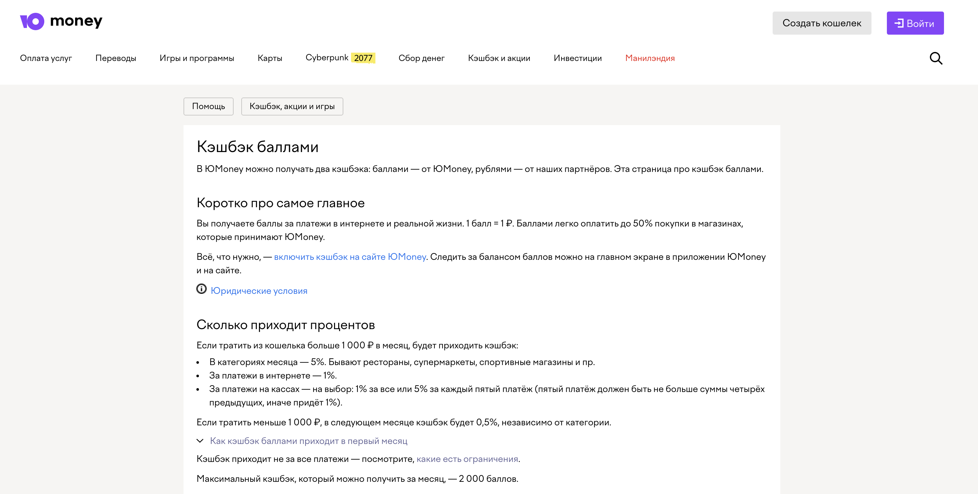Expand Как кэшбэк баллами приходит в первый месяц
This screenshot has height=494, width=978.
click(308, 441)
